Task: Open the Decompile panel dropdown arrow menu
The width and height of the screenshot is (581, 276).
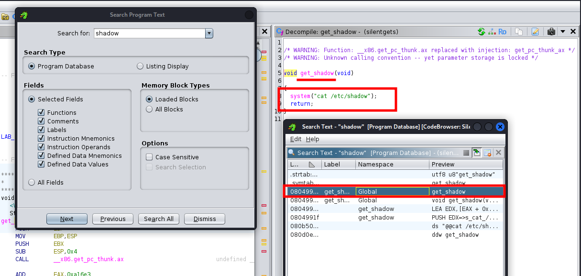Action: (563, 32)
